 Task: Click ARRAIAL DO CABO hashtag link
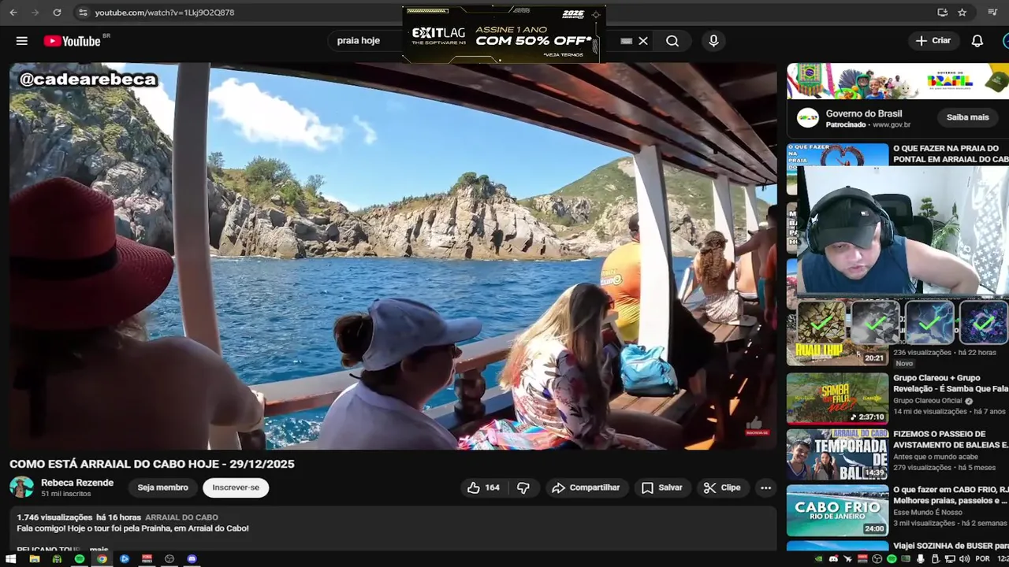181,517
